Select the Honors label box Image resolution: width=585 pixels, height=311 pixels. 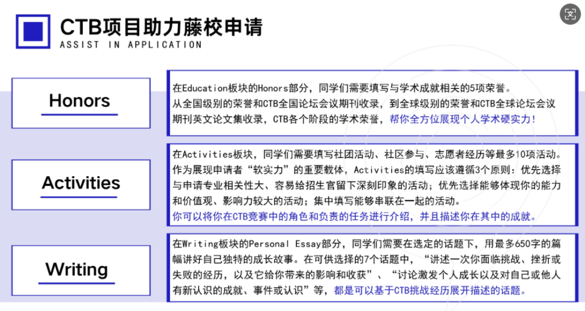[x=81, y=103]
